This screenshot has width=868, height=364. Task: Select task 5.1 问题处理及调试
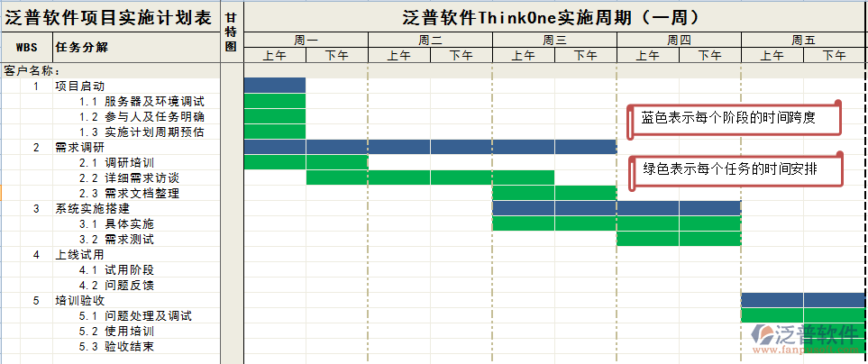[135, 316]
